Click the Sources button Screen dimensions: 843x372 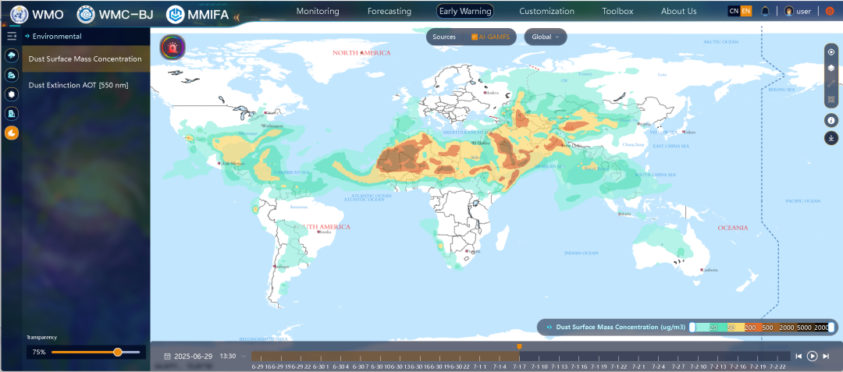coord(444,37)
